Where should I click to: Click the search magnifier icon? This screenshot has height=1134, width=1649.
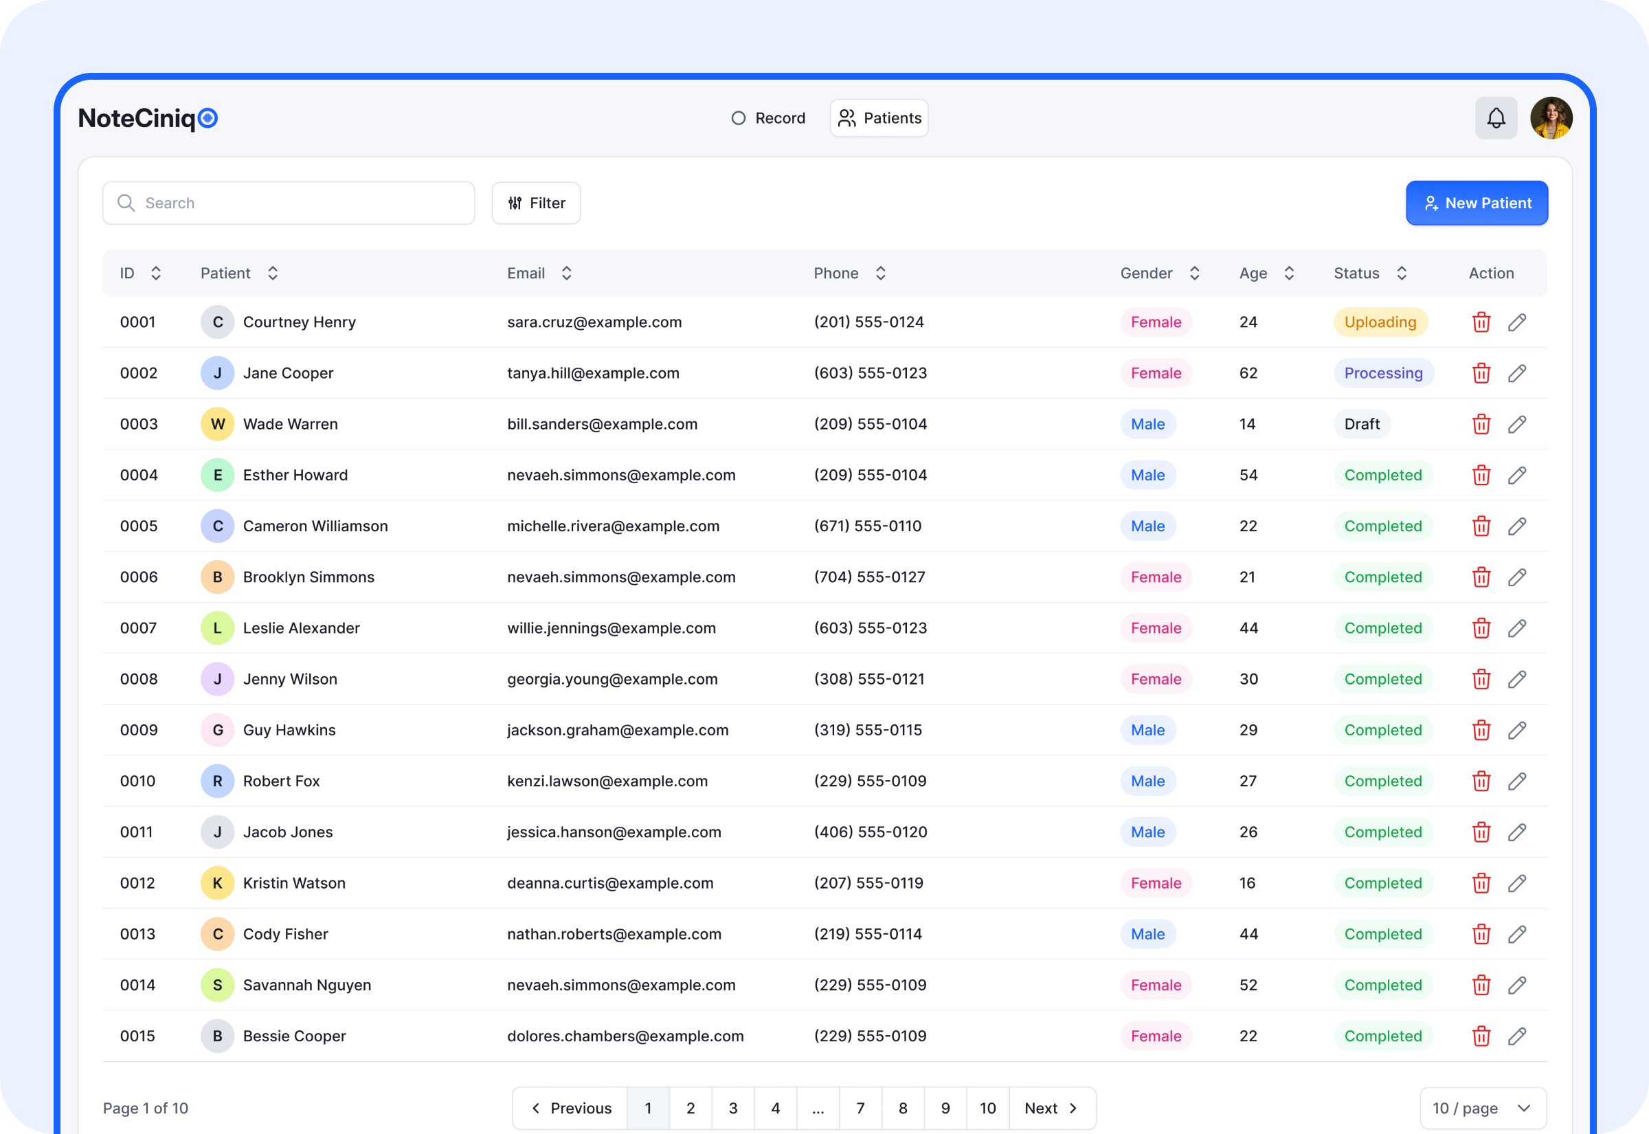point(126,203)
